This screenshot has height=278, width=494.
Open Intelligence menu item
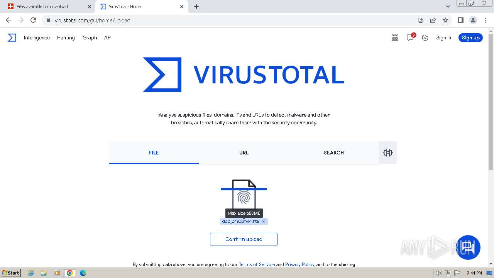pos(37,37)
